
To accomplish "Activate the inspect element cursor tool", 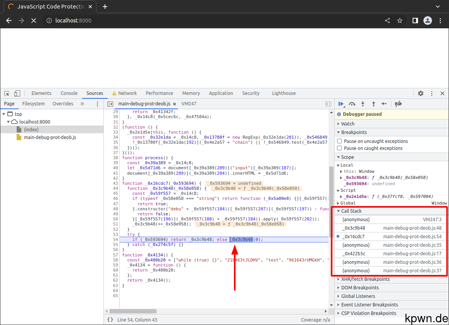I will pos(6,93).
